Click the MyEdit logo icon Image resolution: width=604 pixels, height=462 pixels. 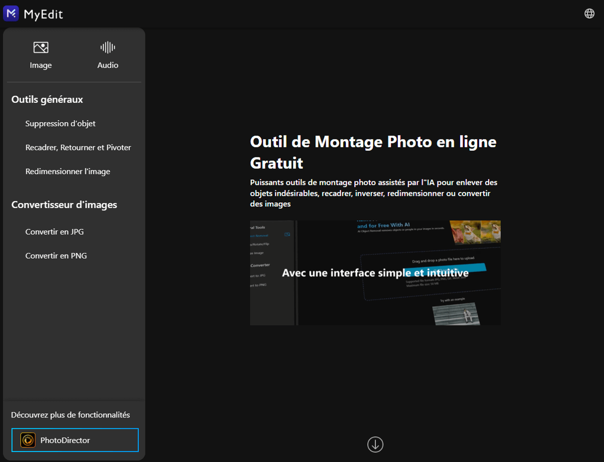11,14
